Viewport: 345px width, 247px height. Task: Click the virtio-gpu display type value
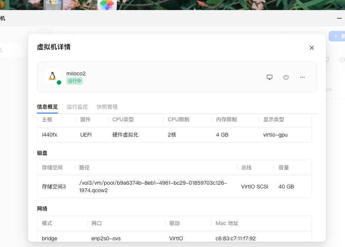275,135
